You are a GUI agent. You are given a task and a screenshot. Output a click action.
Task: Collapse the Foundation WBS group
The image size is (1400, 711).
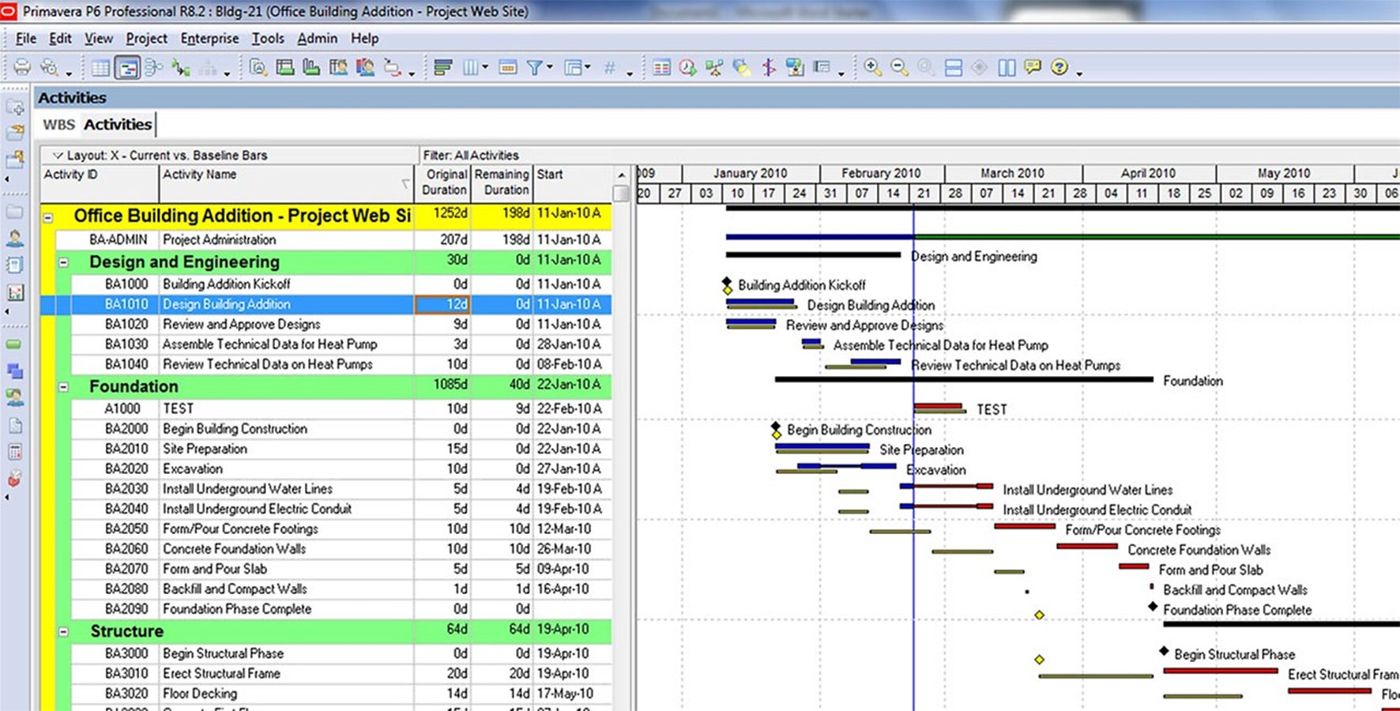pyautogui.click(x=63, y=387)
